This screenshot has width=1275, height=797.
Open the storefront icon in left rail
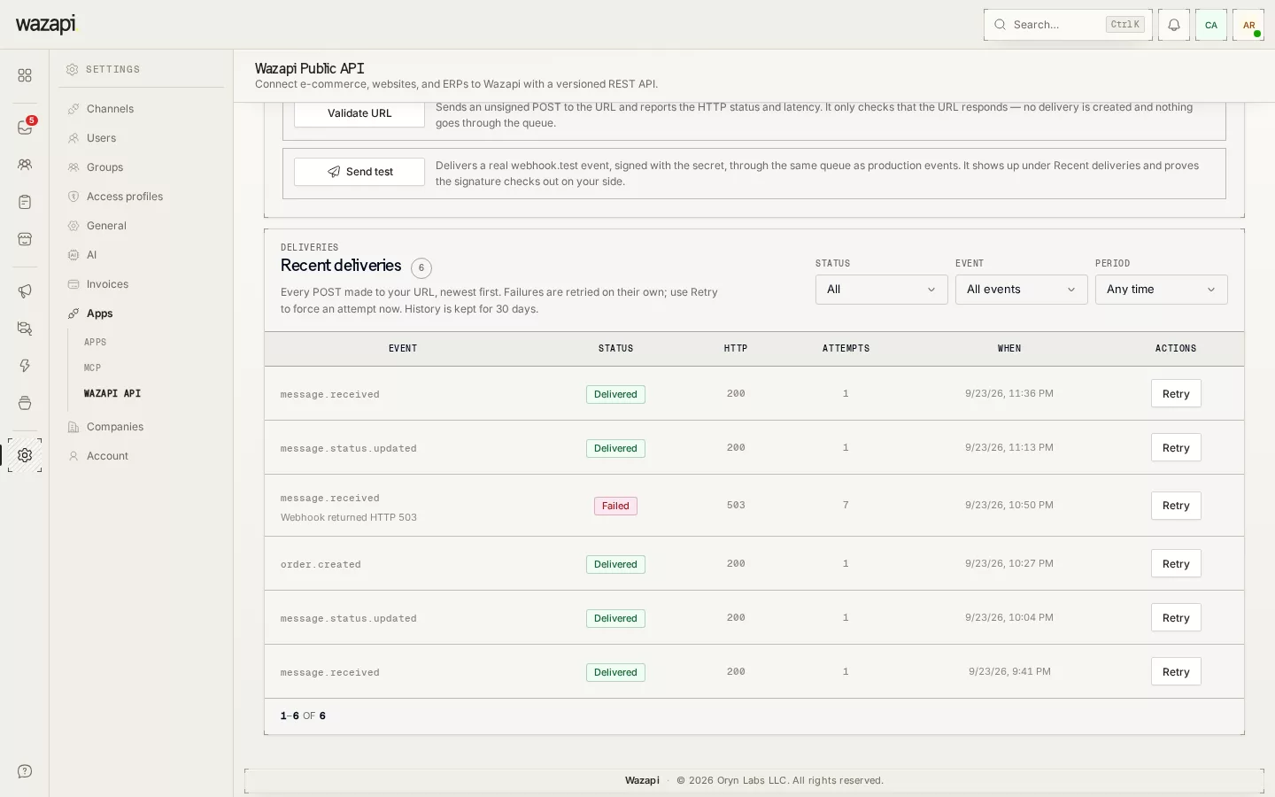[x=25, y=239]
